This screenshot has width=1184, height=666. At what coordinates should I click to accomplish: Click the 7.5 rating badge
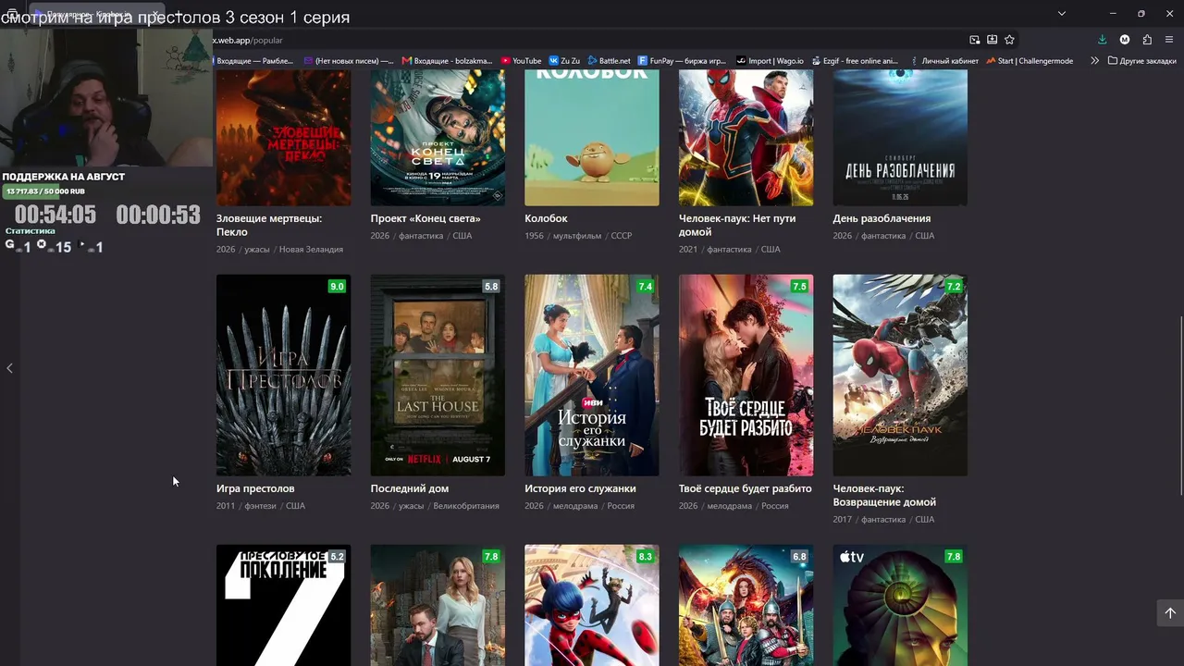[x=799, y=287]
